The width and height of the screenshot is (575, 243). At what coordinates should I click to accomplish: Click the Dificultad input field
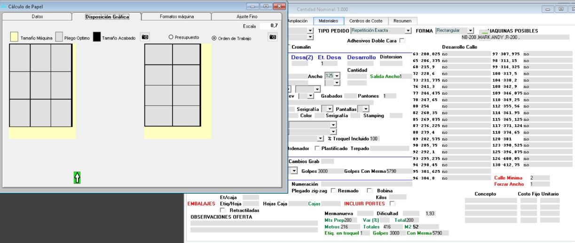click(x=411, y=213)
